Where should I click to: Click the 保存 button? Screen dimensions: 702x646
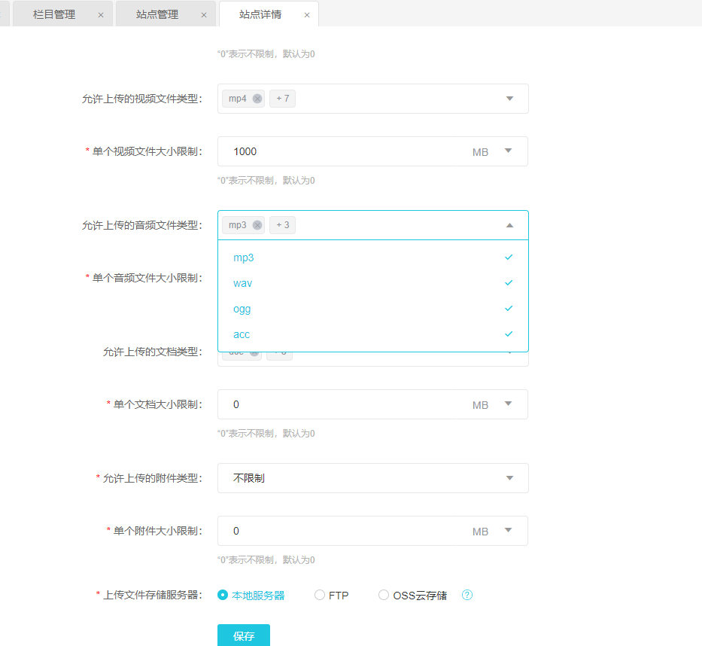click(243, 636)
